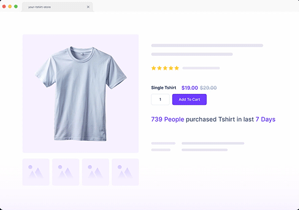The height and width of the screenshot is (210, 299).
Task: Open the fourth product thumbnail placeholder
Action: click(x=125, y=172)
